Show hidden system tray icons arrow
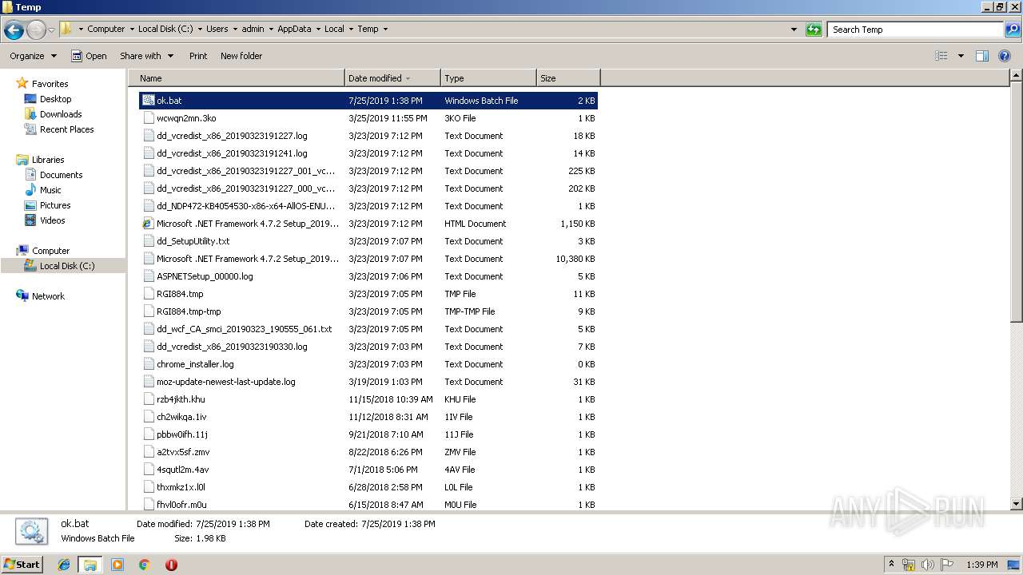The image size is (1023, 575). [x=891, y=565]
